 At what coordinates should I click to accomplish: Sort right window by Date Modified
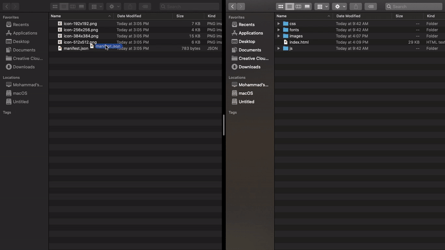pos(363,16)
